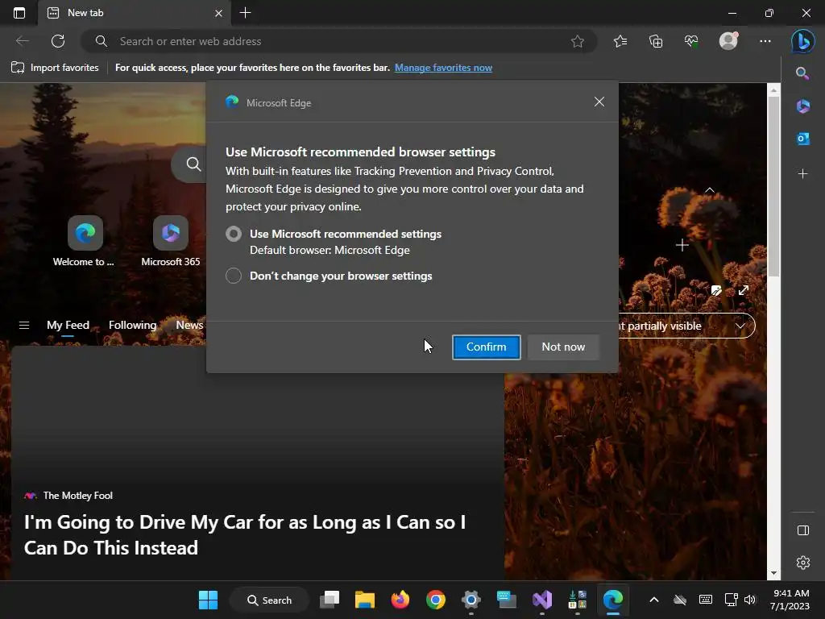The width and height of the screenshot is (825, 619).
Task: Click the Confirm button
Action: [x=486, y=347]
